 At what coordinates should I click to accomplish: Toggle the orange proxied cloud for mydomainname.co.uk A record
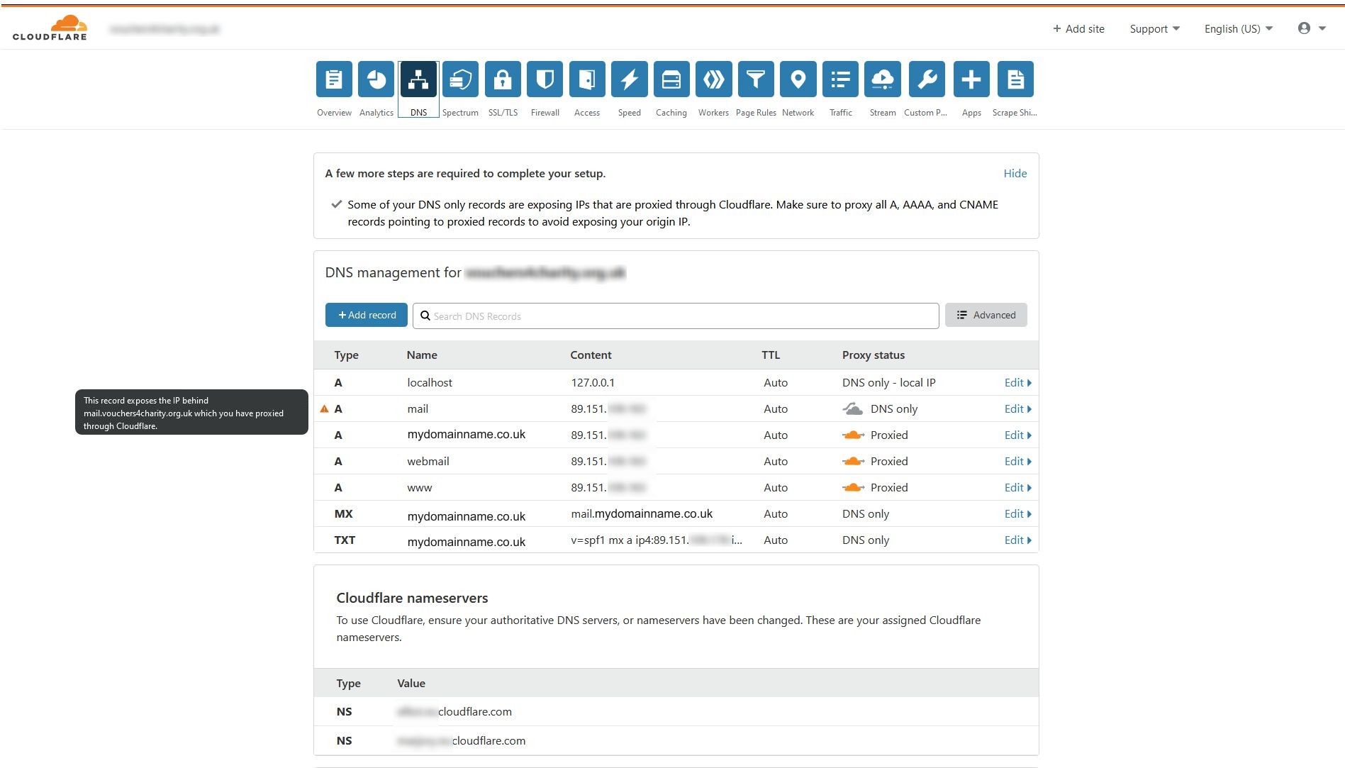click(853, 435)
